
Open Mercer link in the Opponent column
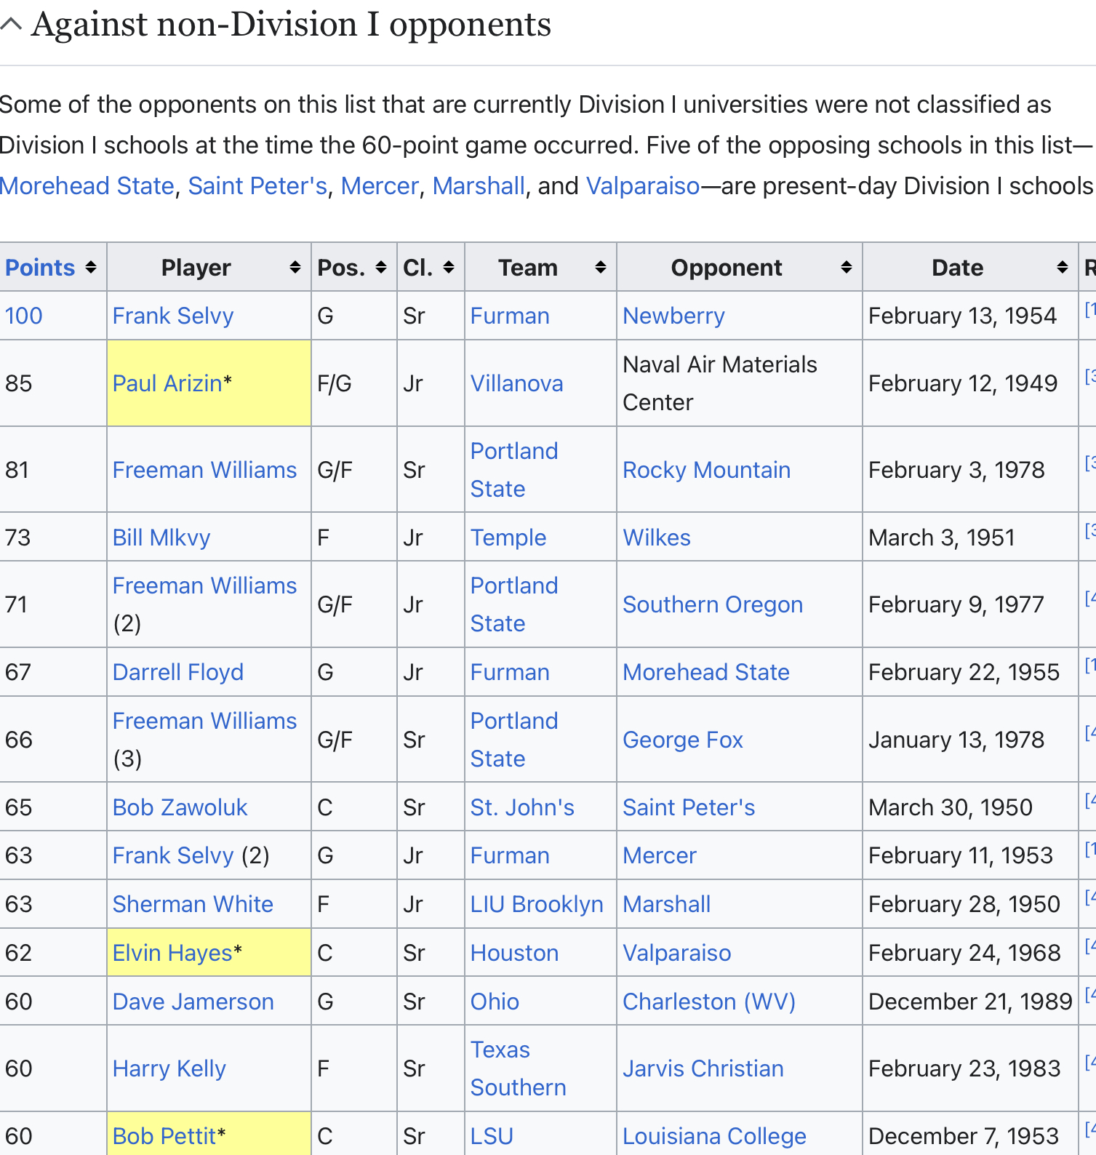(660, 855)
